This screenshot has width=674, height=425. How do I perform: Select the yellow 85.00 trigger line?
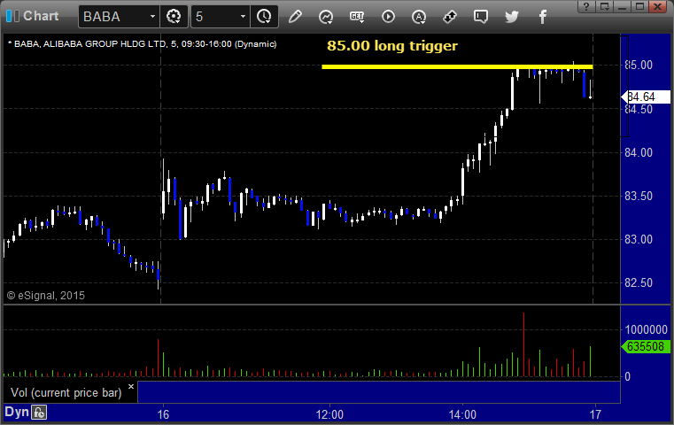tap(457, 66)
